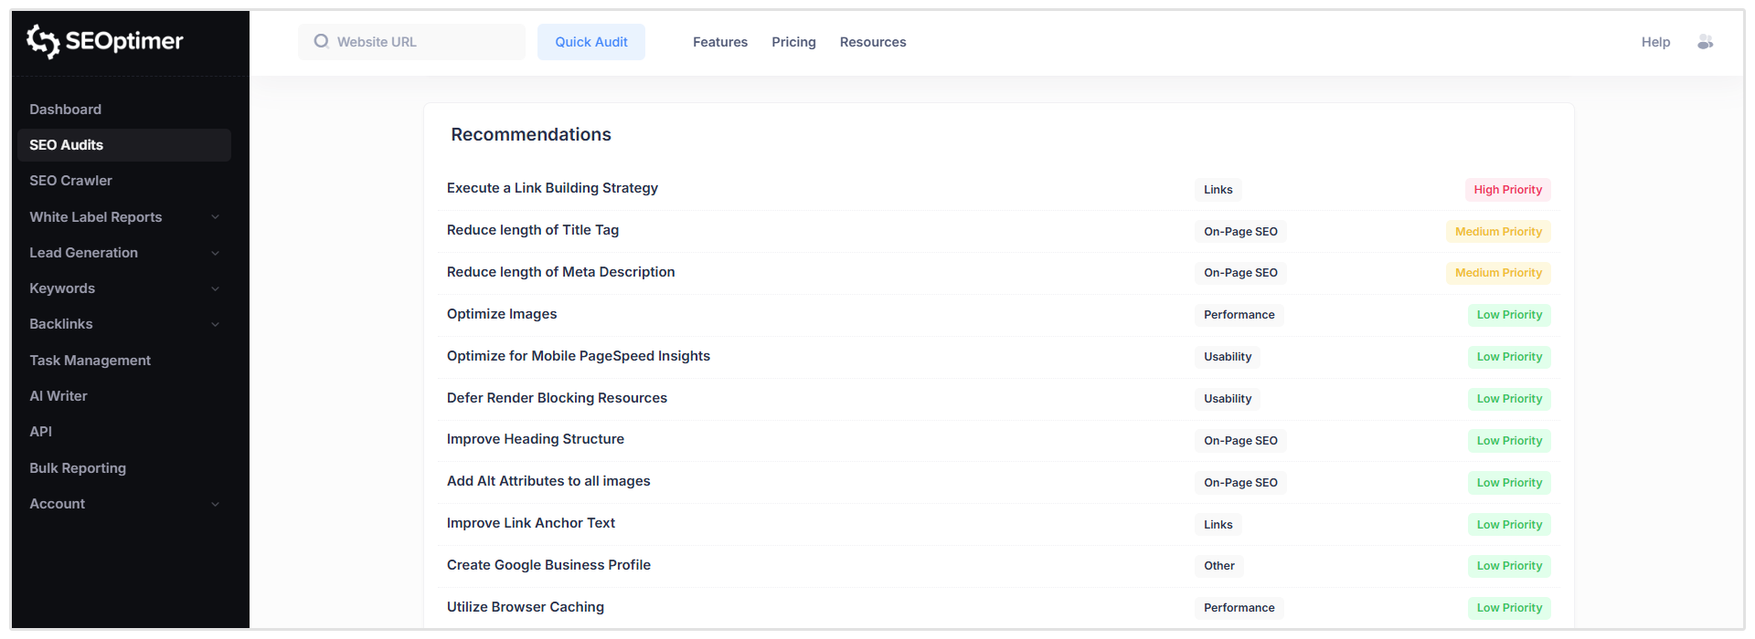Viewport: 1755px width, 639px height.
Task: Select SEO Audits in sidebar
Action: point(124,145)
